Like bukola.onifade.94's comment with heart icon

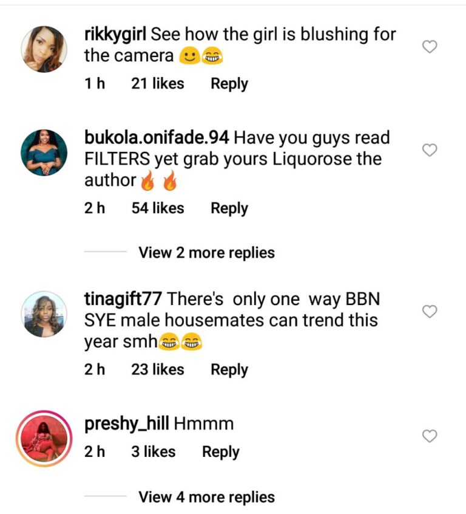[x=430, y=150]
